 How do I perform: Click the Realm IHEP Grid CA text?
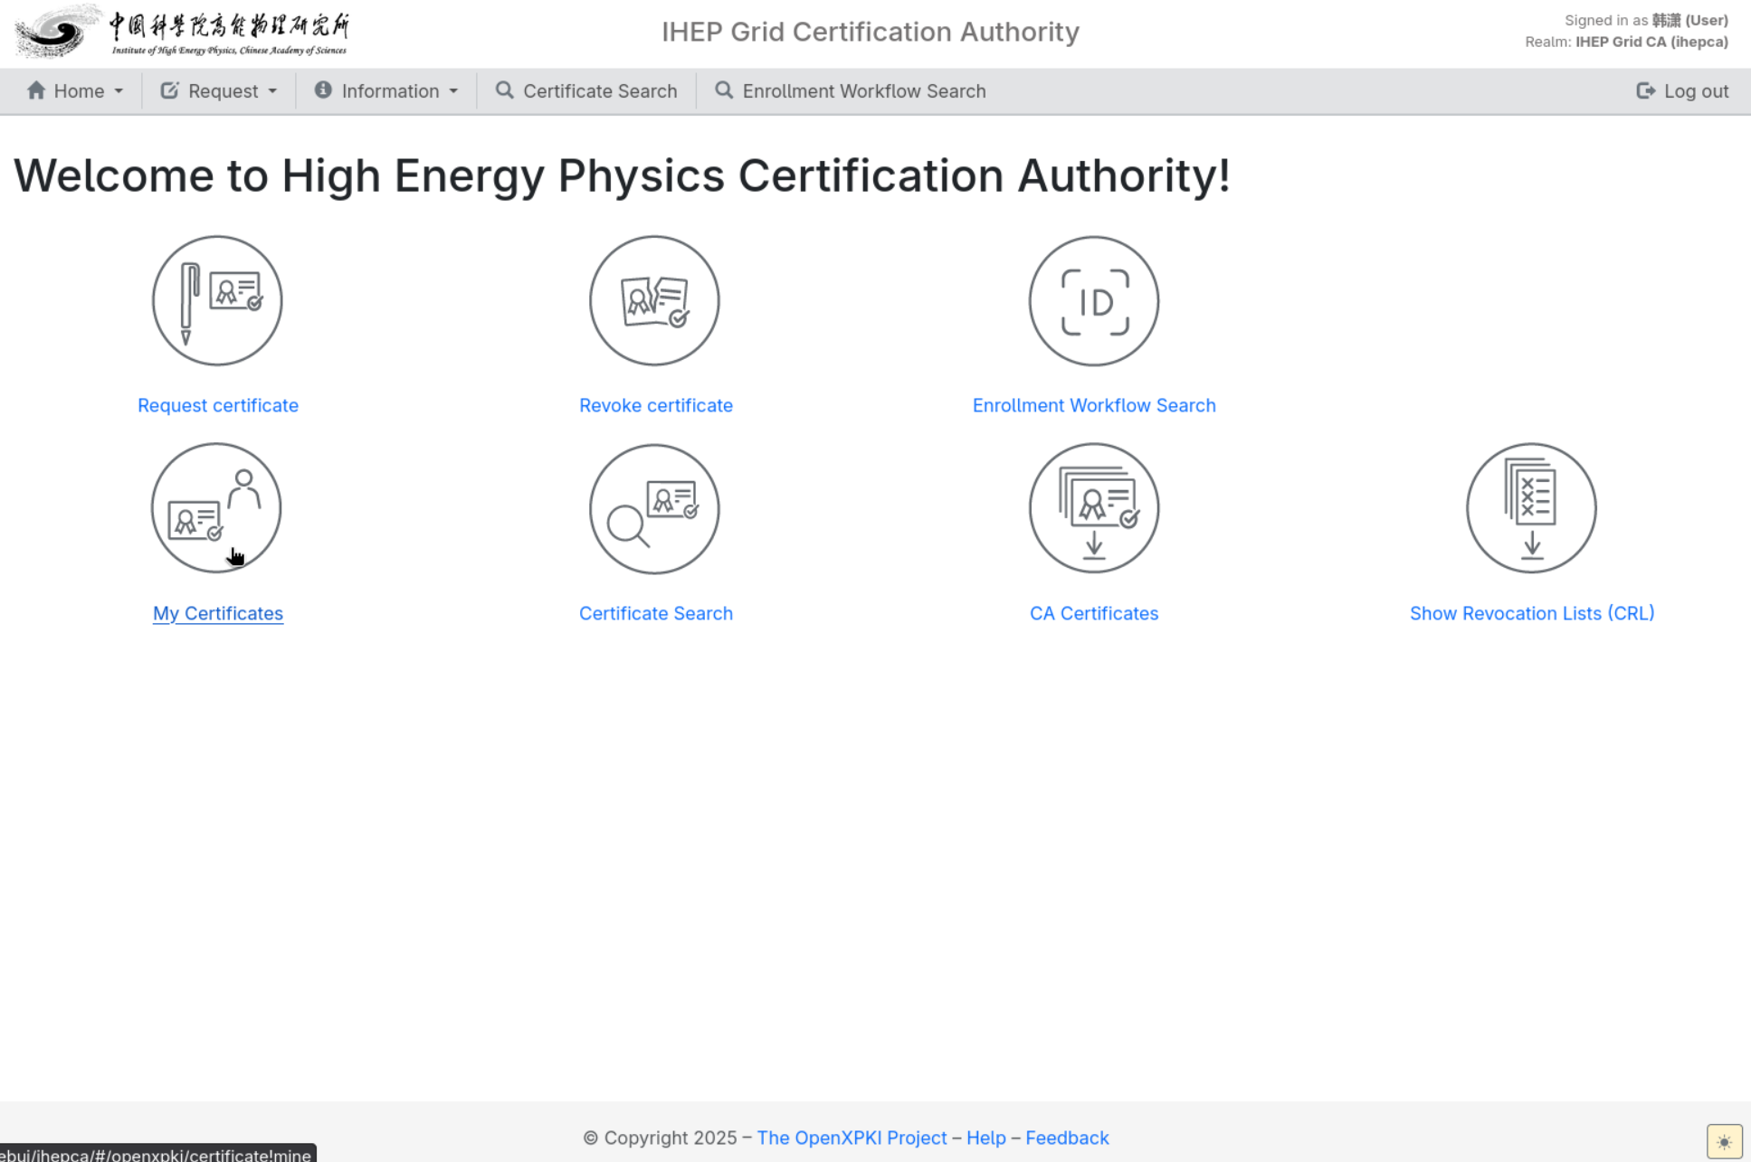(1626, 42)
